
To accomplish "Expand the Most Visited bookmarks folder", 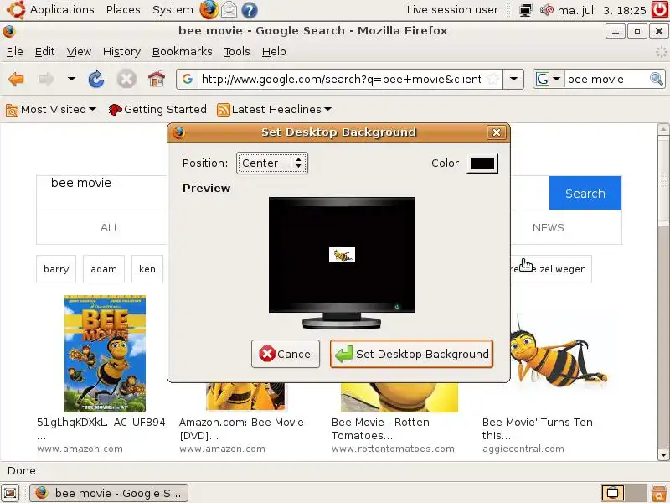I will point(51,110).
